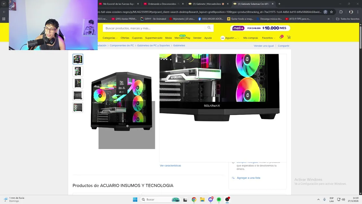This screenshot has width=362, height=204.
Task: Click the browser address bar URL
Action: (209, 12)
